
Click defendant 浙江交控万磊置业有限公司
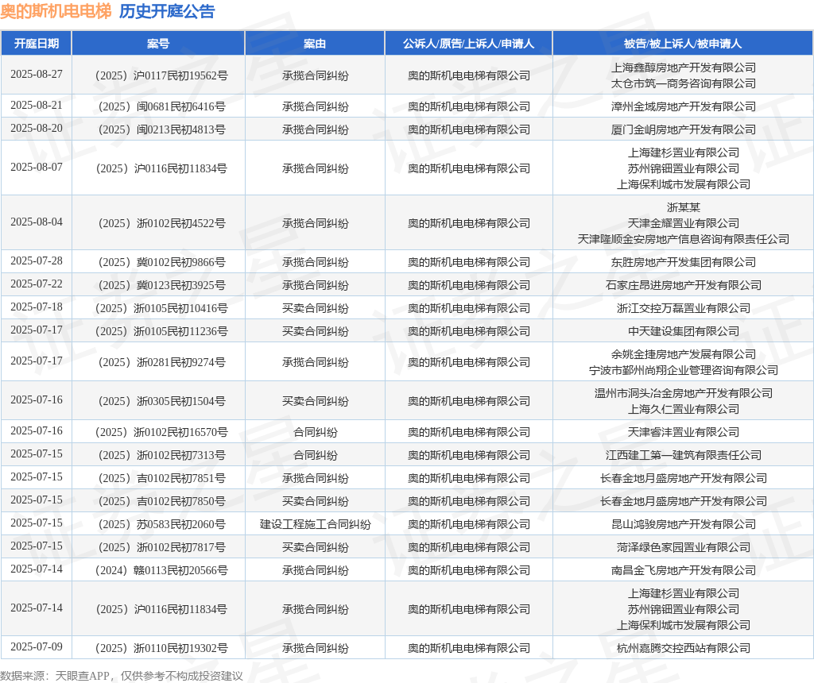(683, 309)
